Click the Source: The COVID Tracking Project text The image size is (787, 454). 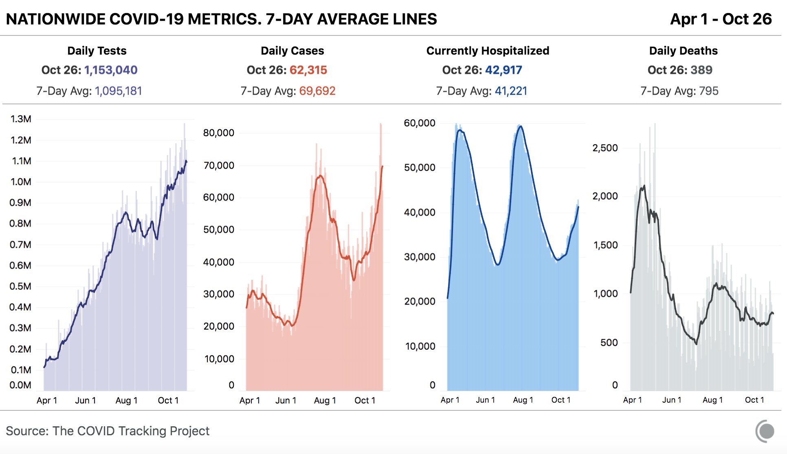point(108,431)
